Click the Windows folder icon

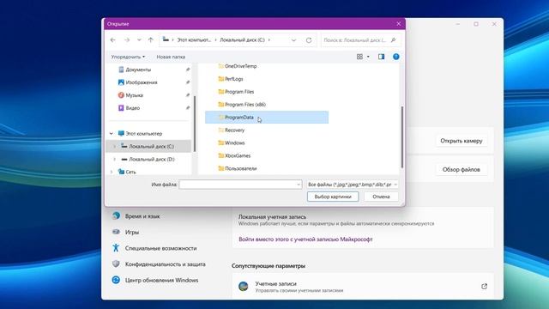pos(221,143)
